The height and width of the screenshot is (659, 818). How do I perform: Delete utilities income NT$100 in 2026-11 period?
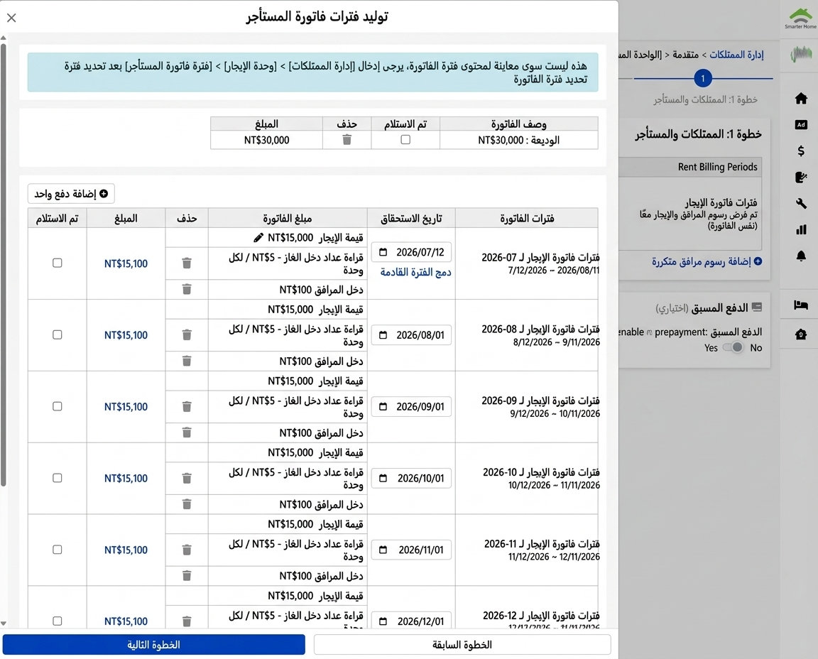click(x=187, y=575)
